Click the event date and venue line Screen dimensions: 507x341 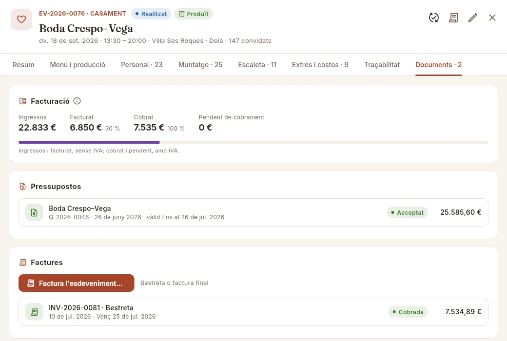(x=155, y=41)
